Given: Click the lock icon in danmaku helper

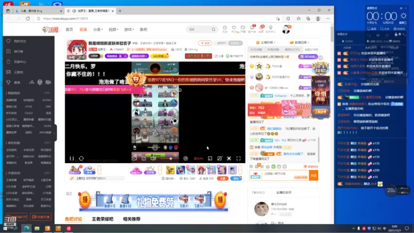Looking at the screenshot, I should 396,34.
